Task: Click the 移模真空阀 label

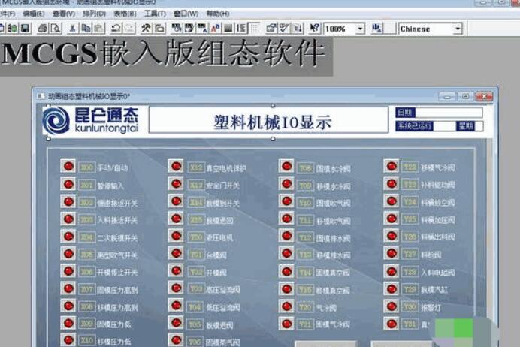Action: [333, 291]
